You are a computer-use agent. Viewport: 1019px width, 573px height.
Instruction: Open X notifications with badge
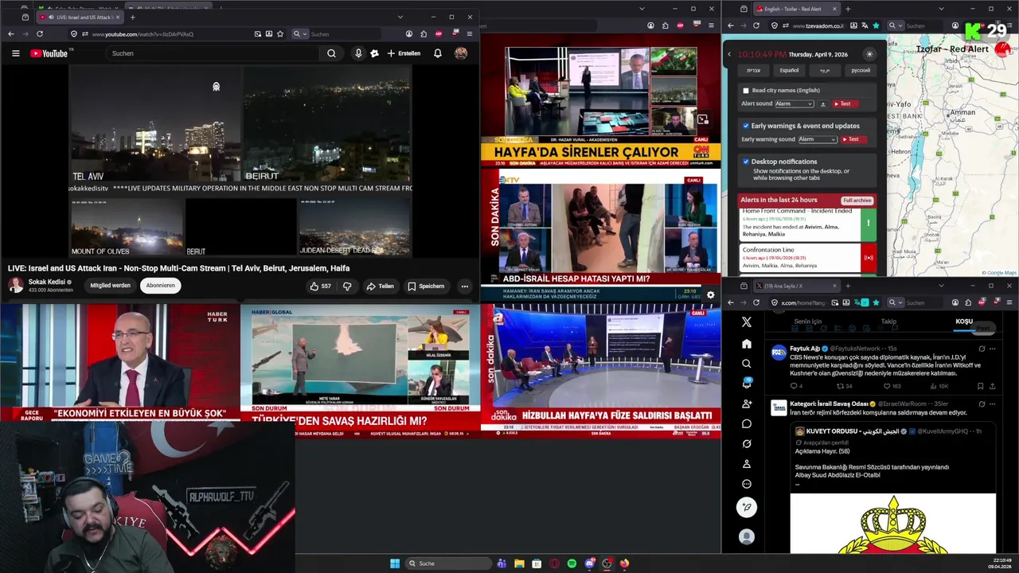coord(746,383)
